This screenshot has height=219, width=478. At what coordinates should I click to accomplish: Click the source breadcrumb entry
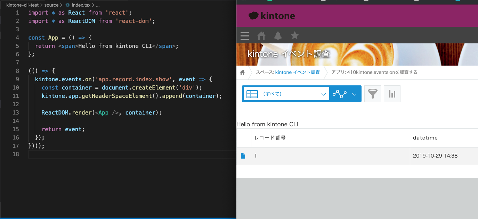pos(51,5)
